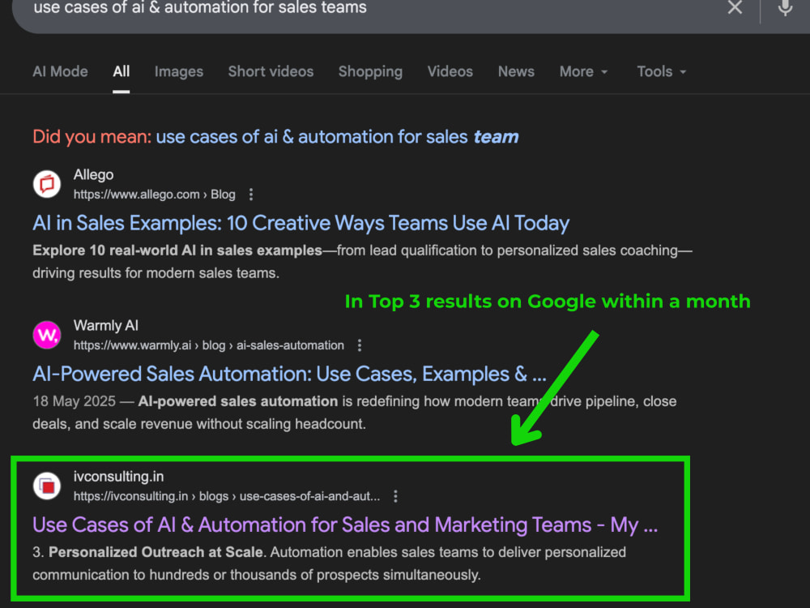
Task: Follow the 'Did you mean' suggested query link
Action: tap(337, 137)
